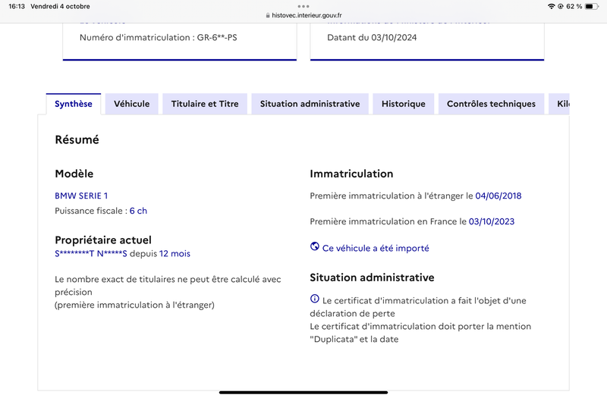Tap the three-dot multitasking menu at top
This screenshot has width=607, height=398.
coord(303,6)
